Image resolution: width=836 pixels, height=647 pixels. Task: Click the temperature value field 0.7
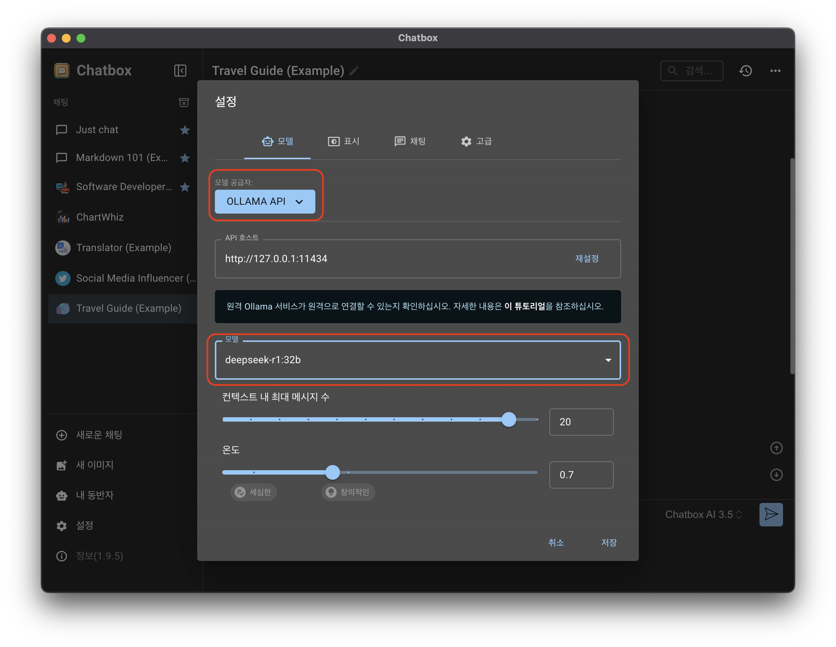click(x=581, y=475)
